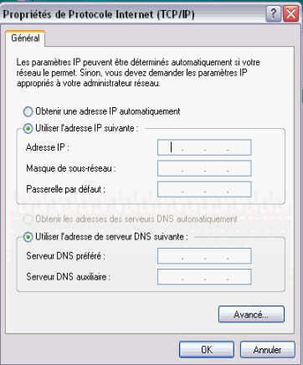This screenshot has height=365, width=303.
Task: Click the Adresse IP input field
Action: click(x=204, y=147)
